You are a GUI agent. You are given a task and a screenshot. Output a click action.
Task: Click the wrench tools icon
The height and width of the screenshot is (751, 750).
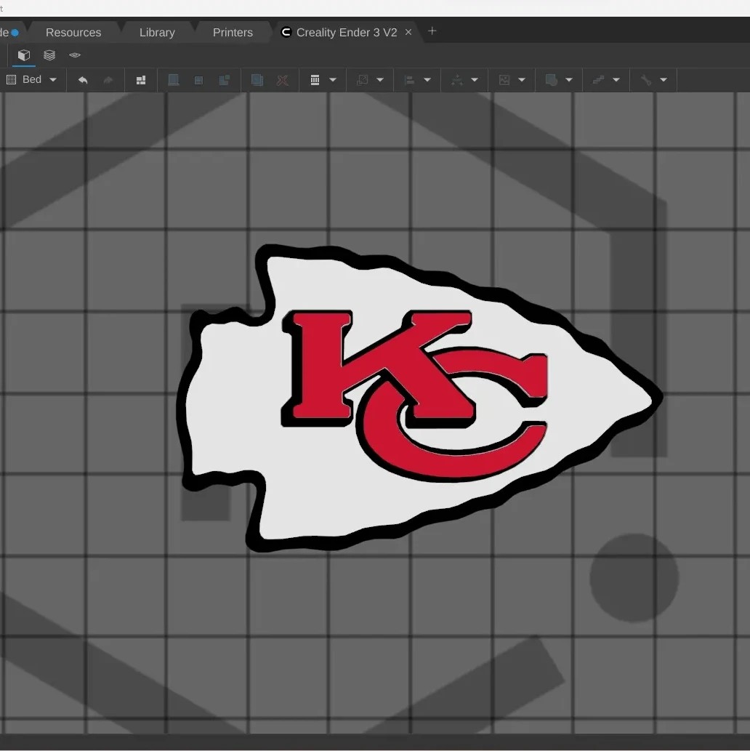pos(645,80)
